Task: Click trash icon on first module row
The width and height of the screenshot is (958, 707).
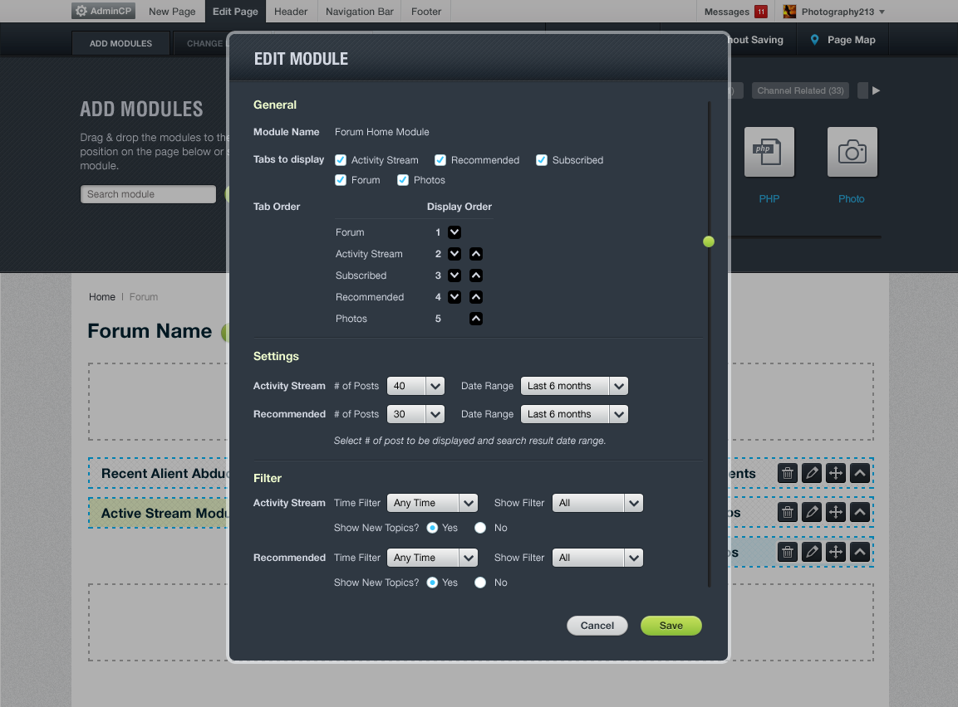Action: tap(788, 473)
